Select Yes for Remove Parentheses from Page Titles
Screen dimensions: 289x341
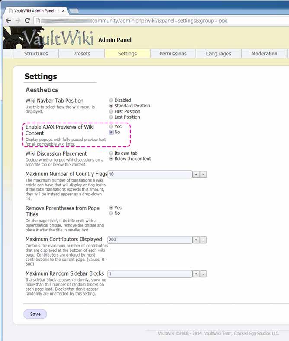click(x=111, y=208)
